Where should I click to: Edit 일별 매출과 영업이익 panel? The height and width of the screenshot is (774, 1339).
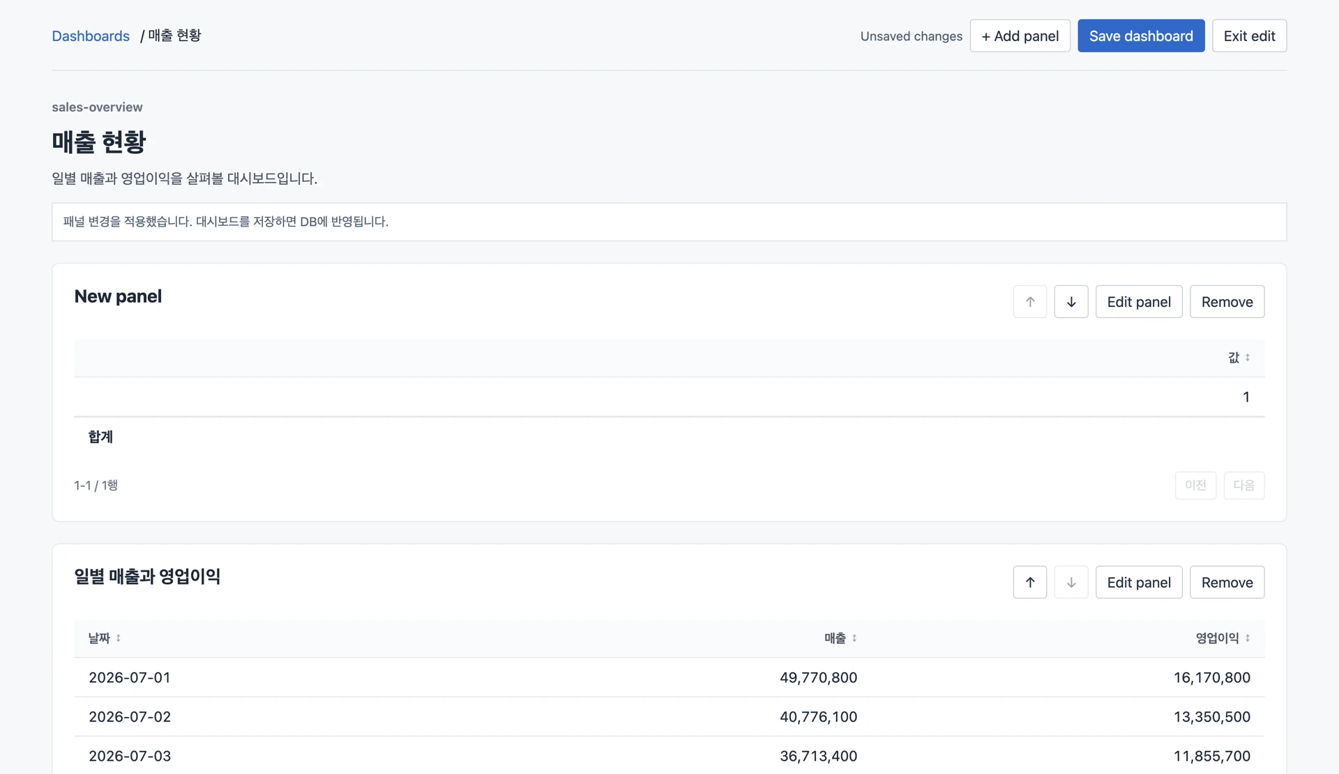point(1139,582)
